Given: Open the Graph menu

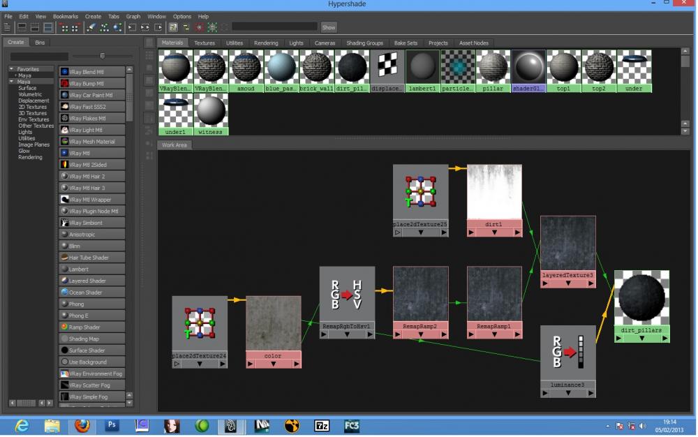Looking at the screenshot, I should pos(133,17).
